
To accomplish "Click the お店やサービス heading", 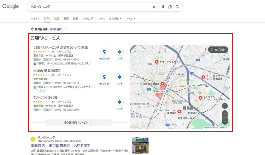I will [x=45, y=38].
